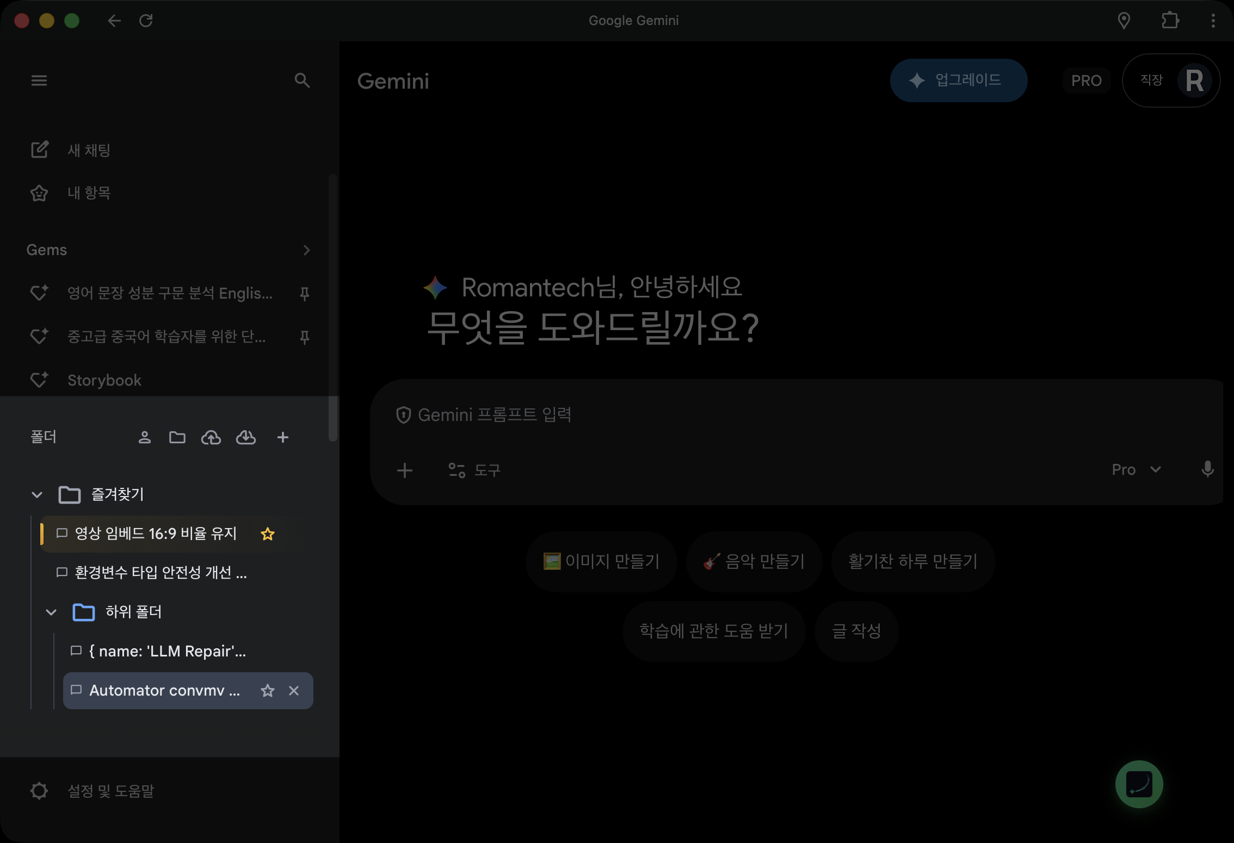Click the Gemini prompt input field
The width and height of the screenshot is (1234, 843).
click(653, 414)
